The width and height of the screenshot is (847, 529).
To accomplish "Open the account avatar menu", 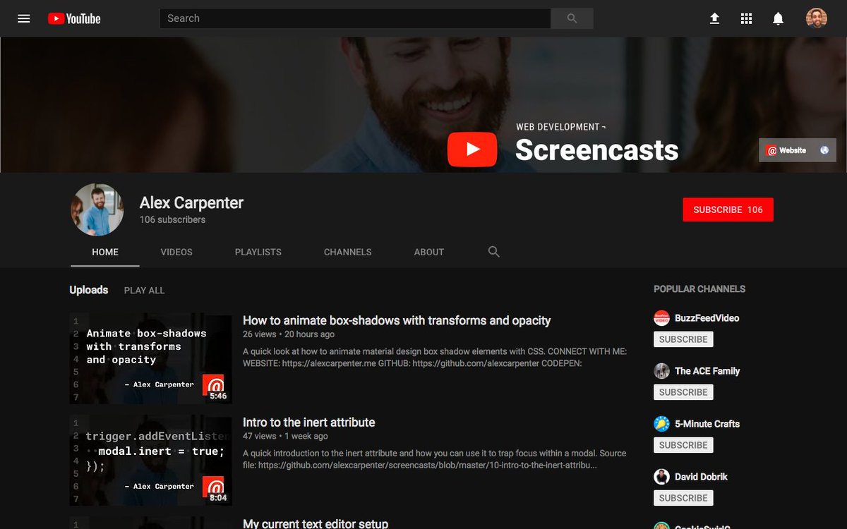I will point(817,18).
